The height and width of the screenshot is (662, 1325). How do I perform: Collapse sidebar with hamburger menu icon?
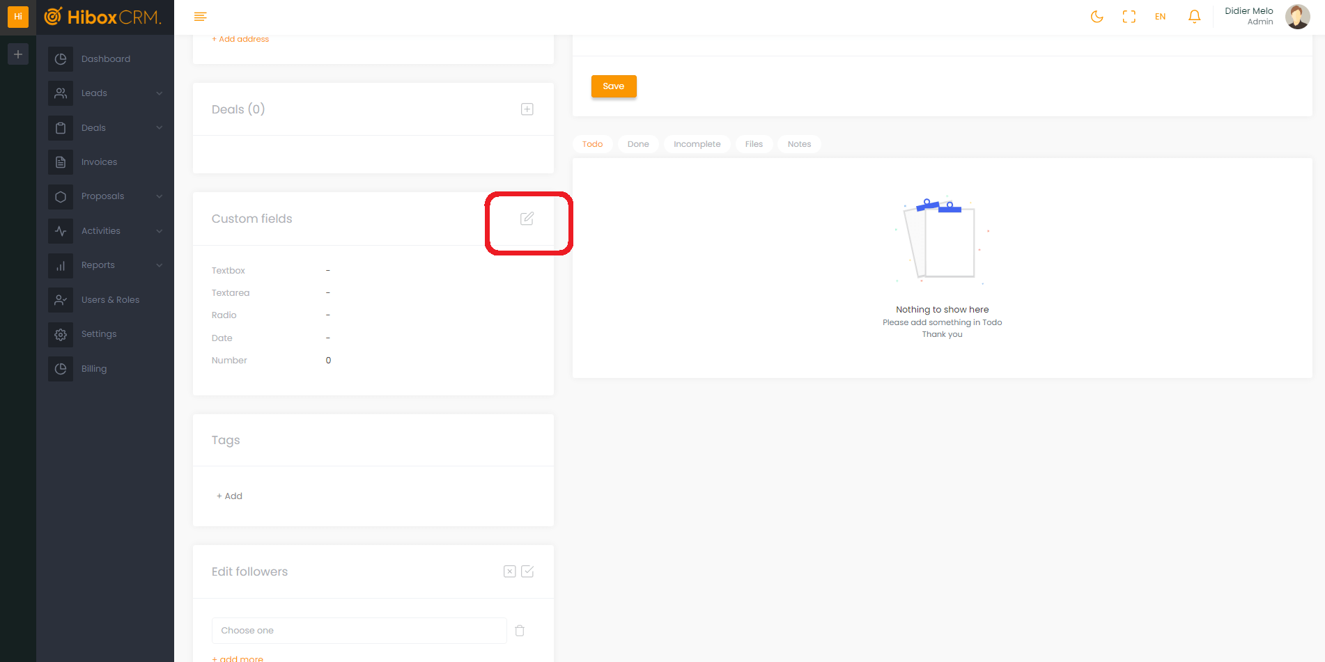tap(201, 17)
